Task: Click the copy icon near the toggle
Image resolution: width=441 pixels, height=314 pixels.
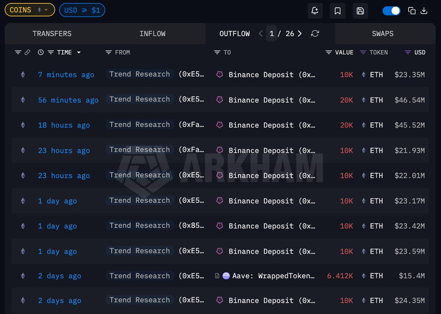Action: (x=412, y=11)
